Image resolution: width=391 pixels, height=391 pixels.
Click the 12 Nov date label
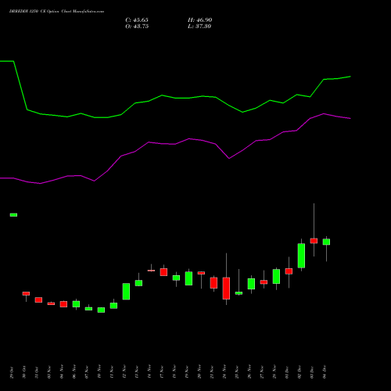click(x=124, y=372)
